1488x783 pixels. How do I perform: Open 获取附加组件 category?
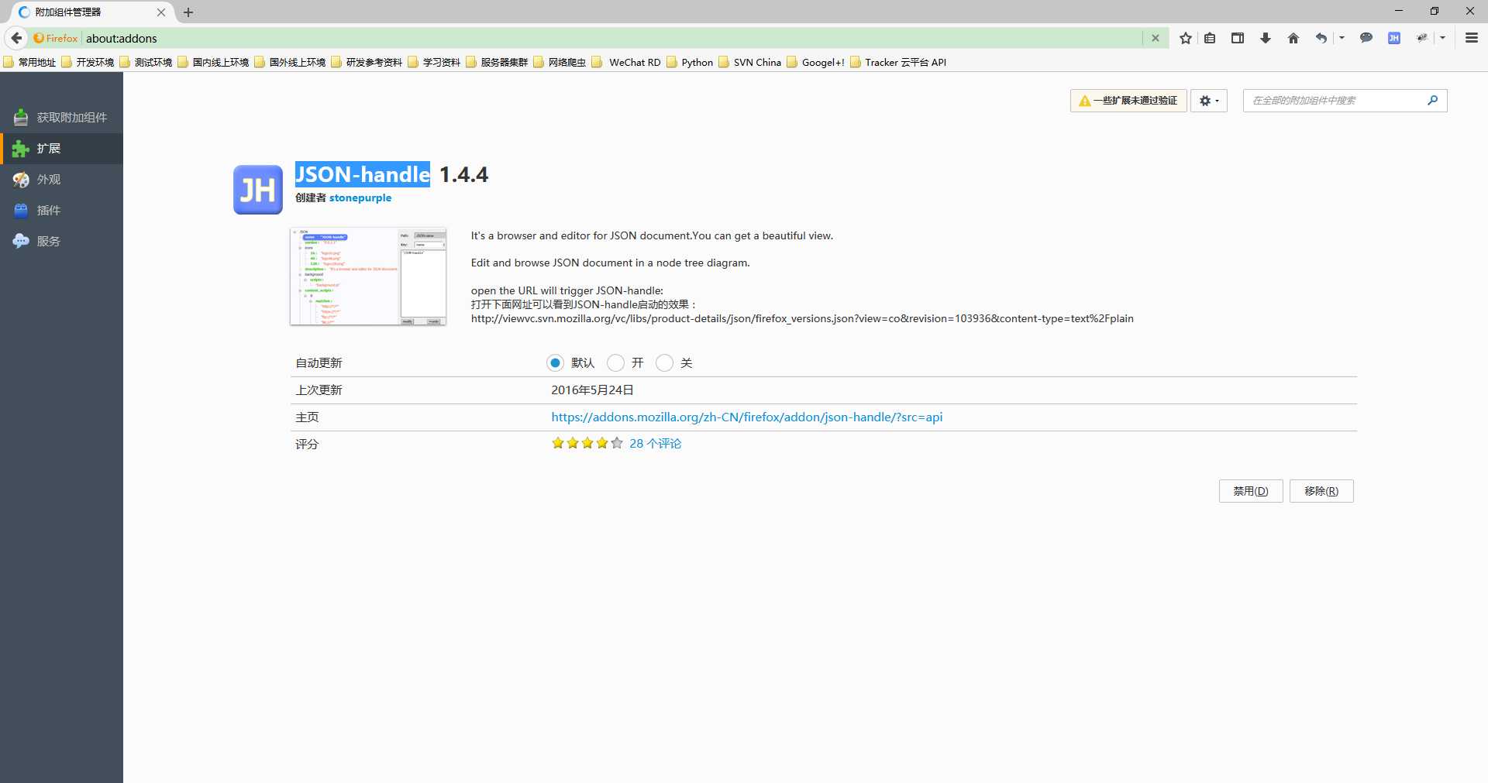tap(61, 118)
